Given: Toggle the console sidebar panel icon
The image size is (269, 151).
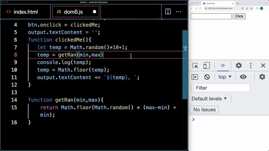Looking at the screenshot, I should (x=195, y=77).
